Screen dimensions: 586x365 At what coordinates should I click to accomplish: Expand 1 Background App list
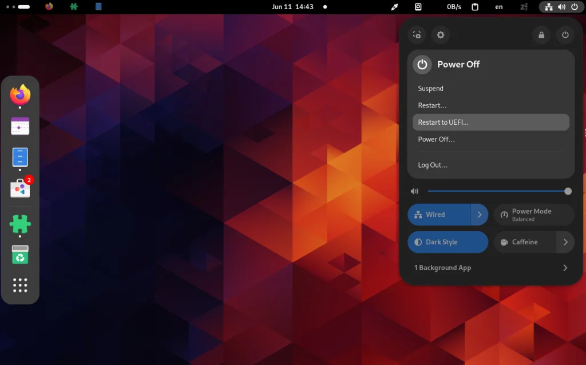click(490, 268)
